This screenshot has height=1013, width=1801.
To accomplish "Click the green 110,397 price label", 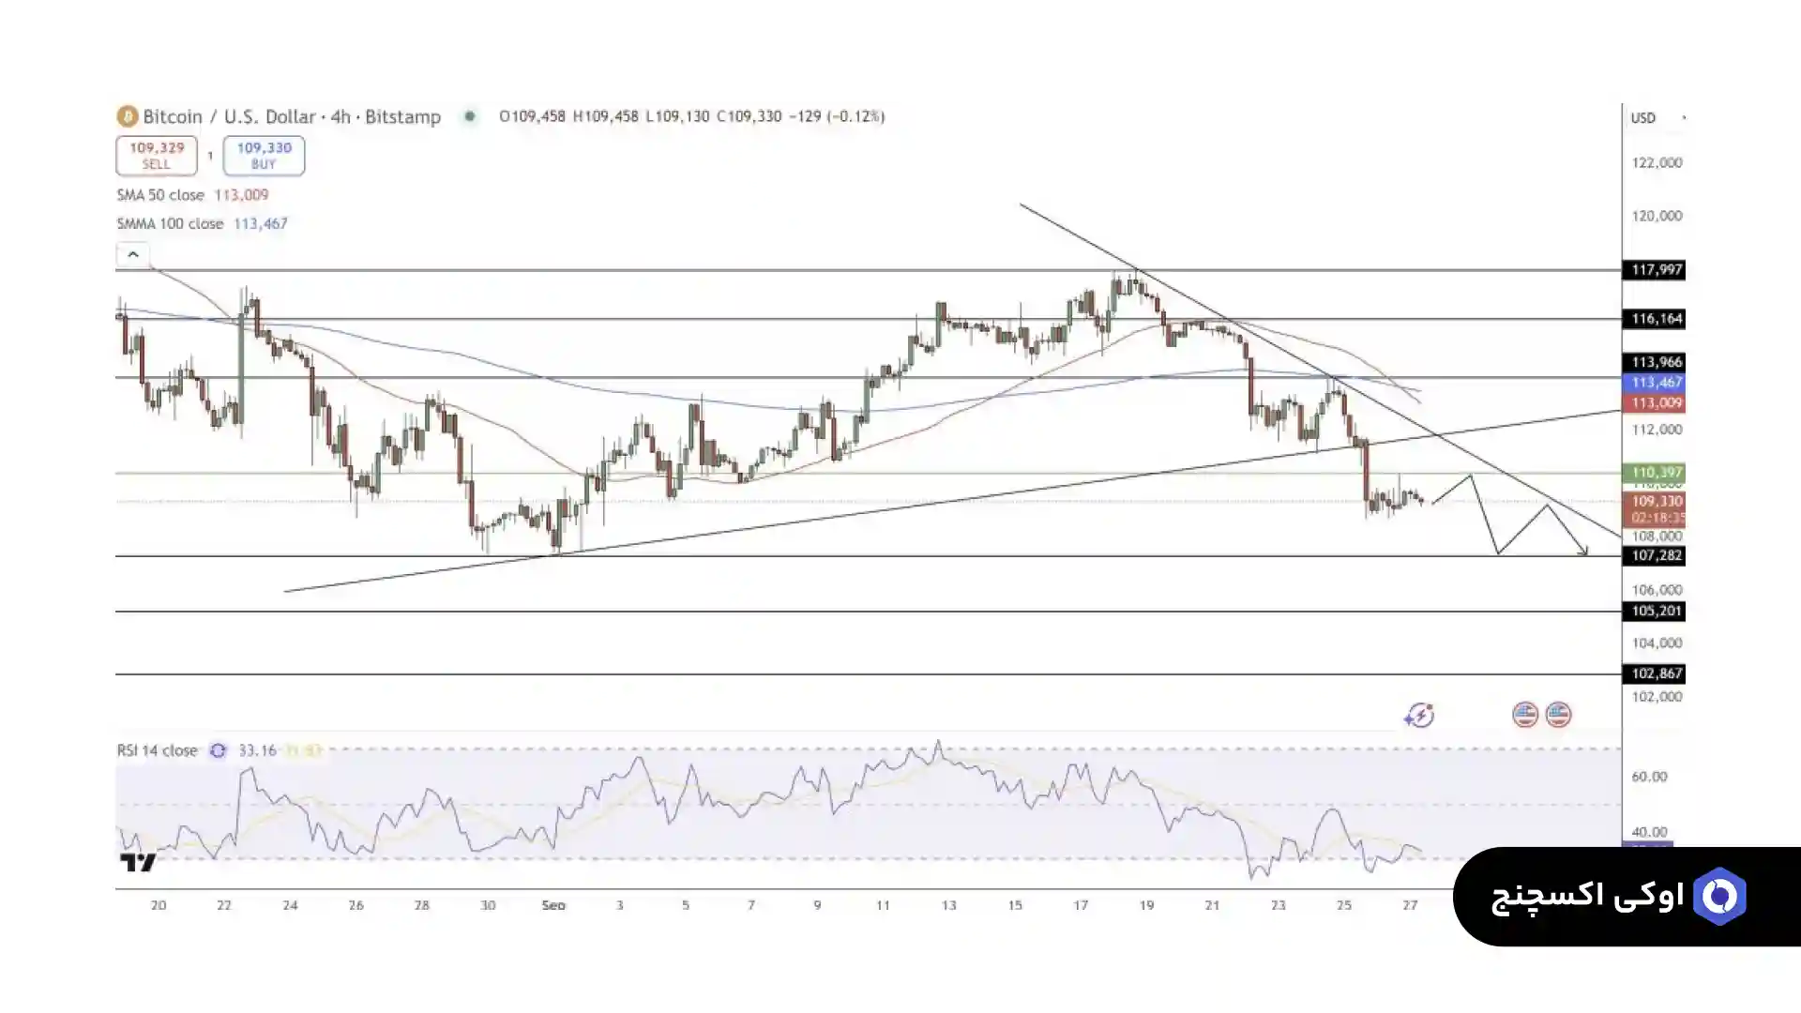I will (x=1657, y=472).
